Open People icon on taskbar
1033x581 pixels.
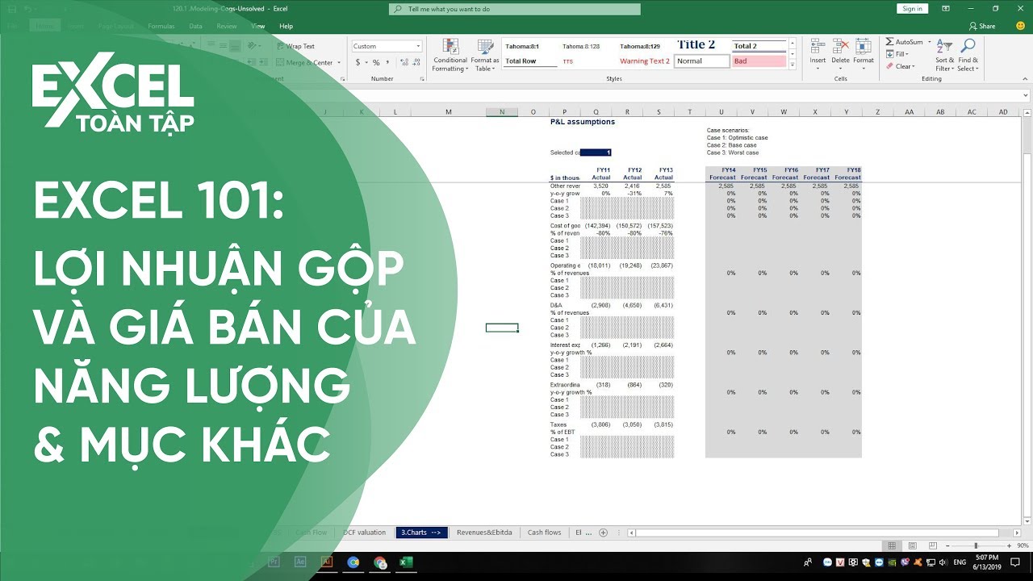point(809,562)
